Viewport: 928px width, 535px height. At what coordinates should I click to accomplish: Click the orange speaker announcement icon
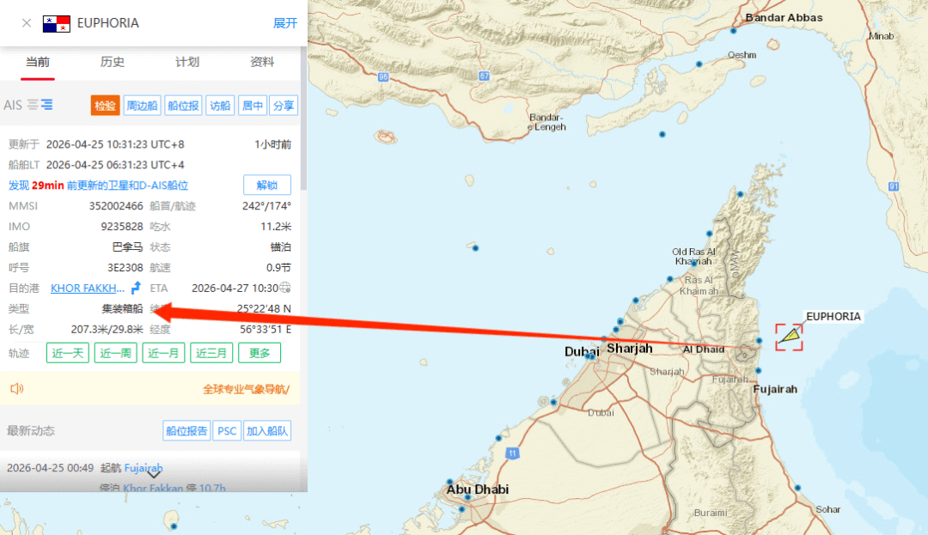(16, 389)
